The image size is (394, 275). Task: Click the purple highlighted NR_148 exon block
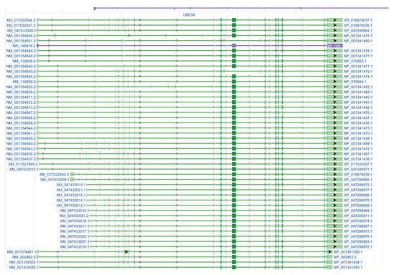coord(335,46)
